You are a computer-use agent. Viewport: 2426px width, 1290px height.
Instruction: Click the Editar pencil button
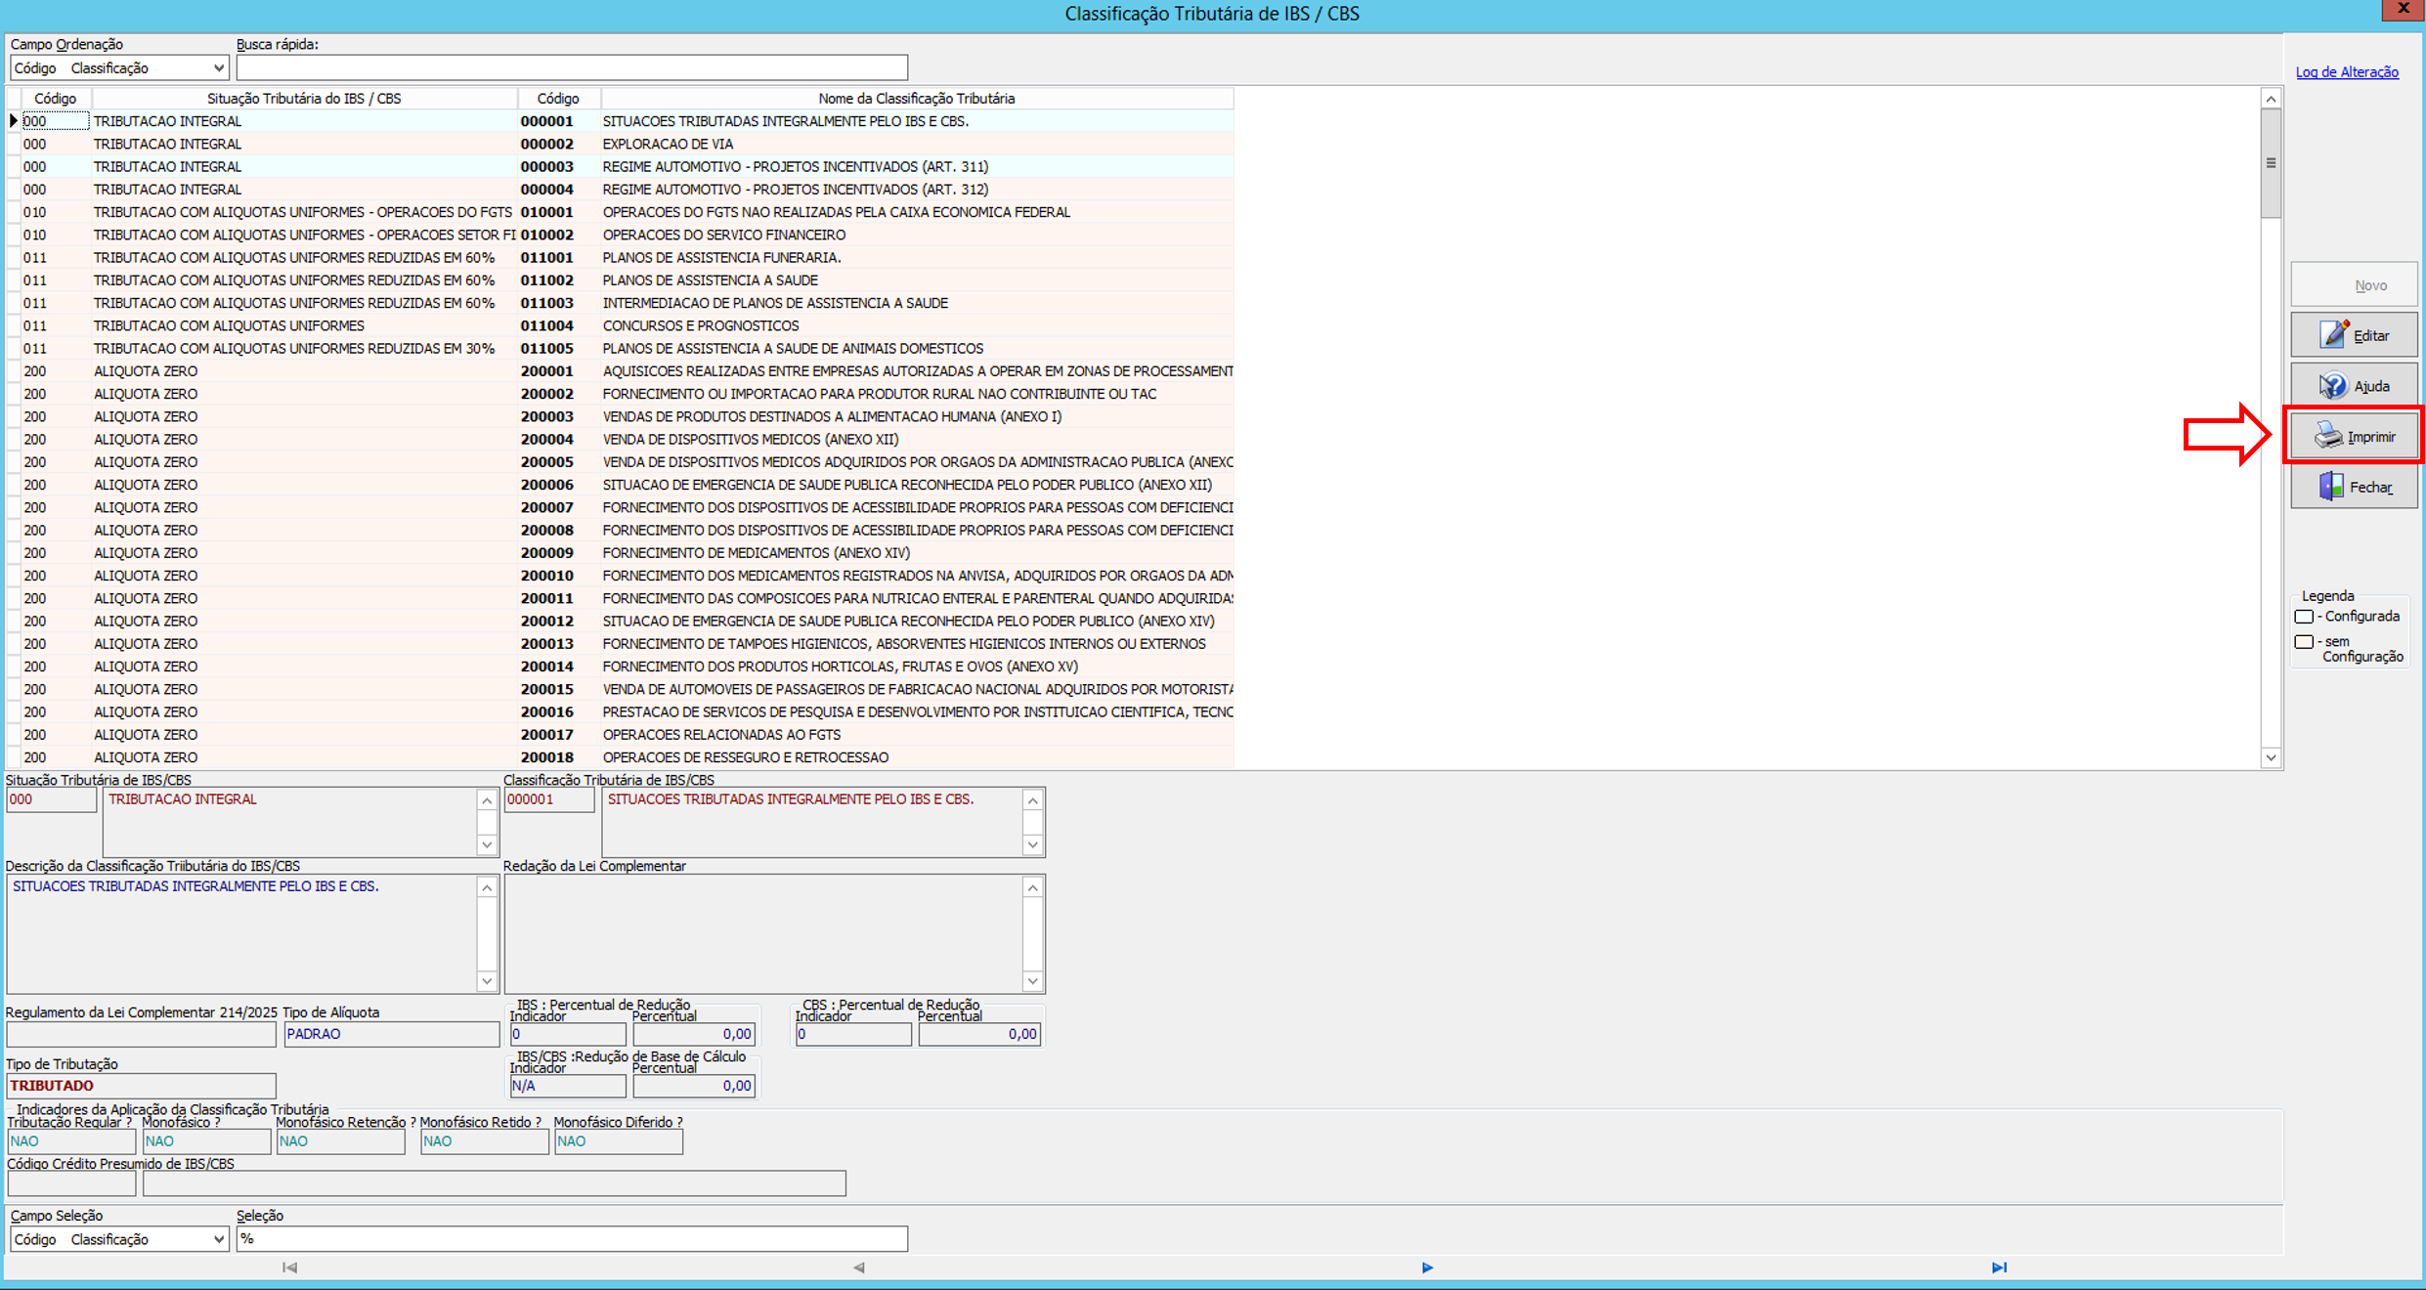click(x=2354, y=335)
